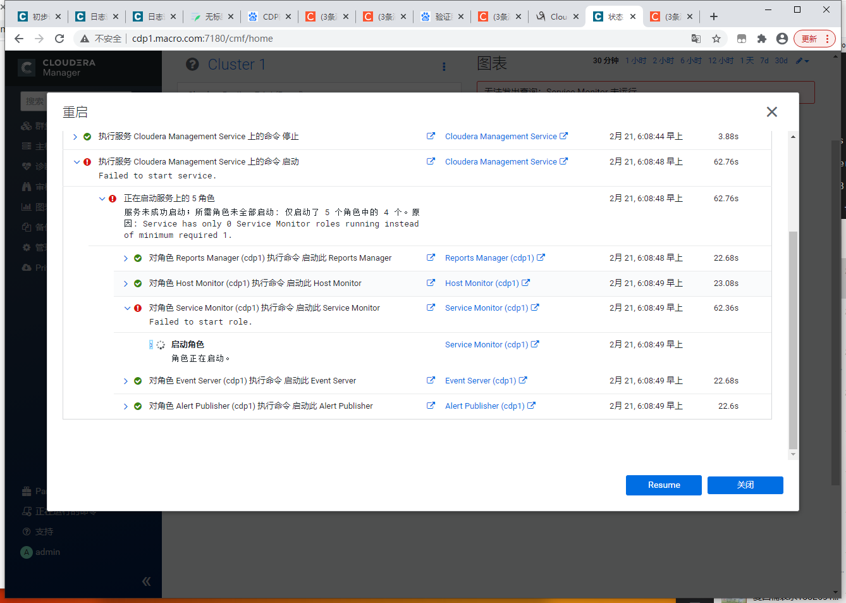The height and width of the screenshot is (603, 846).
Task: Collapse the sidebar with double-chevron icon
Action: point(147,581)
